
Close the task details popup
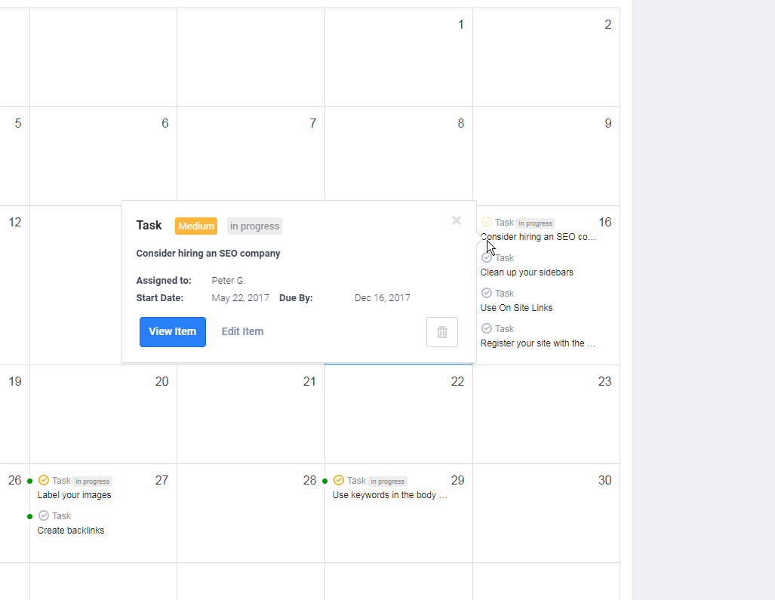tap(456, 220)
